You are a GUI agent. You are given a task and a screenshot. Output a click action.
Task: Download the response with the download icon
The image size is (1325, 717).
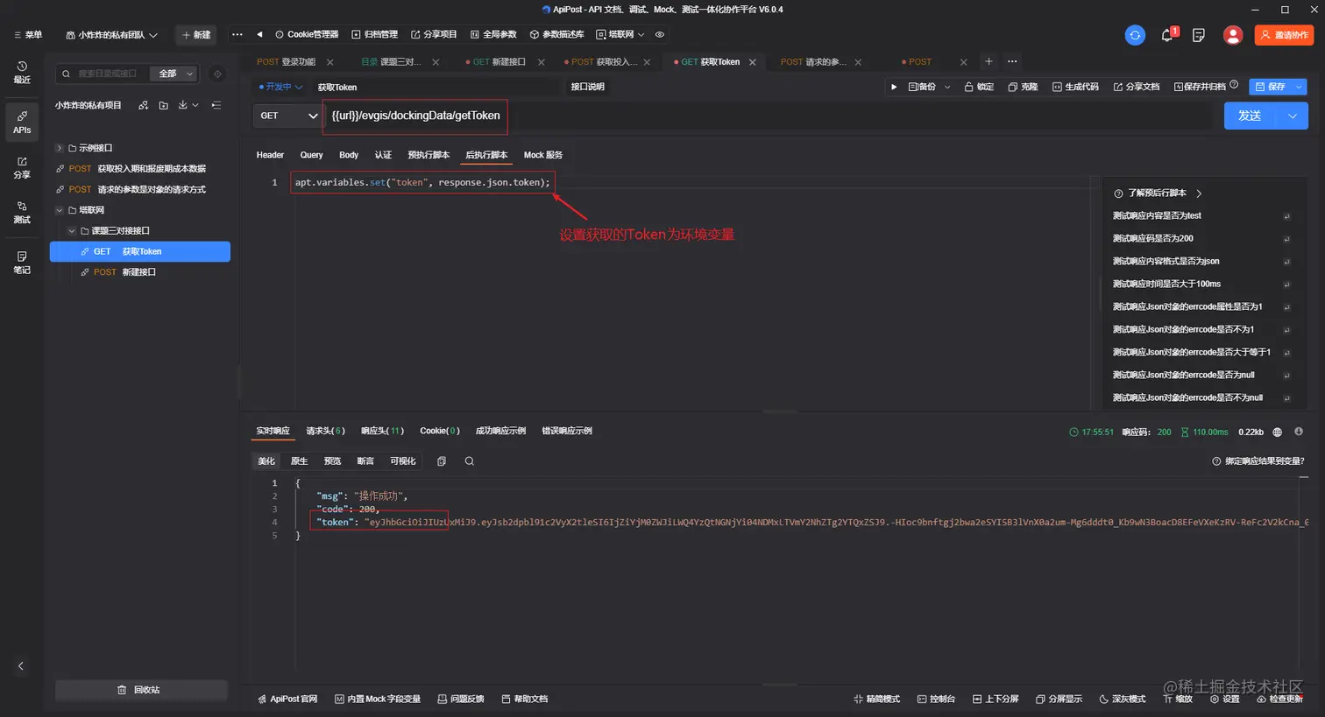[x=1299, y=432]
